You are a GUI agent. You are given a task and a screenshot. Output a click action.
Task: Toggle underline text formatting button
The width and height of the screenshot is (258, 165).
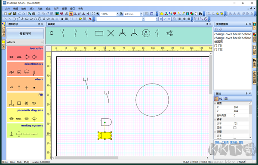point(169,19)
